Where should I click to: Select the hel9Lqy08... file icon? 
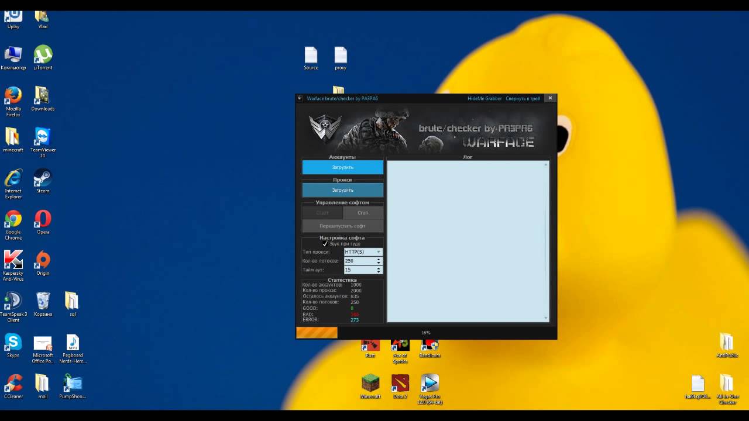(x=698, y=387)
